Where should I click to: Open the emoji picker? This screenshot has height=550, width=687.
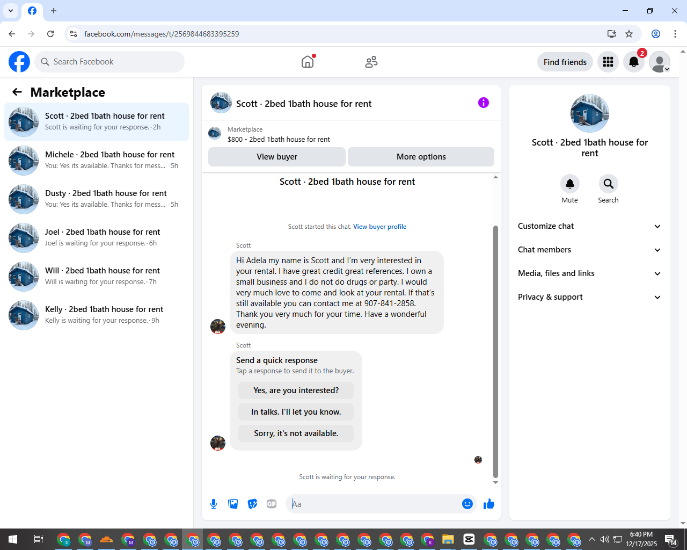pyautogui.click(x=467, y=504)
